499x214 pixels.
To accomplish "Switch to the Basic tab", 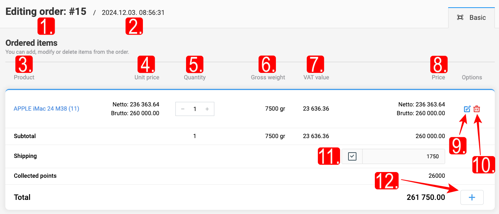I will point(472,18).
